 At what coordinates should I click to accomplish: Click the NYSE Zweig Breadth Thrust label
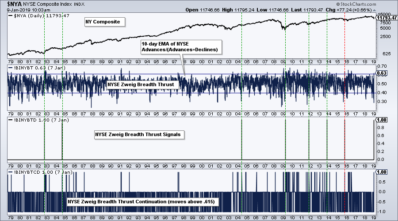coord(142,83)
